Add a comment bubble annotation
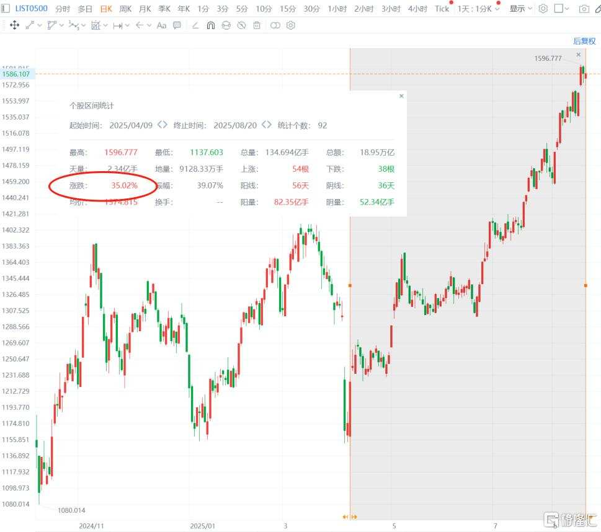Image resolution: width=601 pixels, height=532 pixels. coord(177,25)
